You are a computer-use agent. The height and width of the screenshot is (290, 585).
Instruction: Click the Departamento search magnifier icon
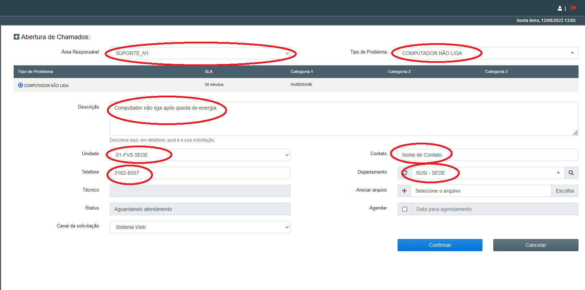tap(571, 173)
